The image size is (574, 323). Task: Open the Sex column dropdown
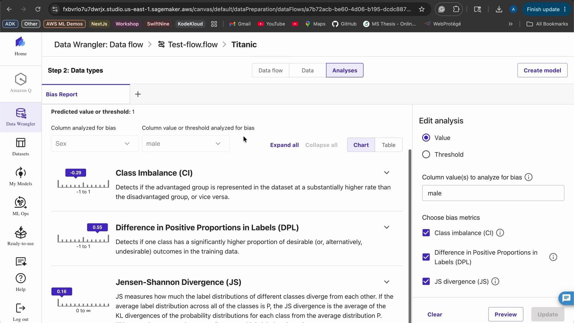pyautogui.click(x=94, y=144)
